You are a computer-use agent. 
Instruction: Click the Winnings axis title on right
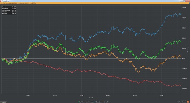(188, 50)
